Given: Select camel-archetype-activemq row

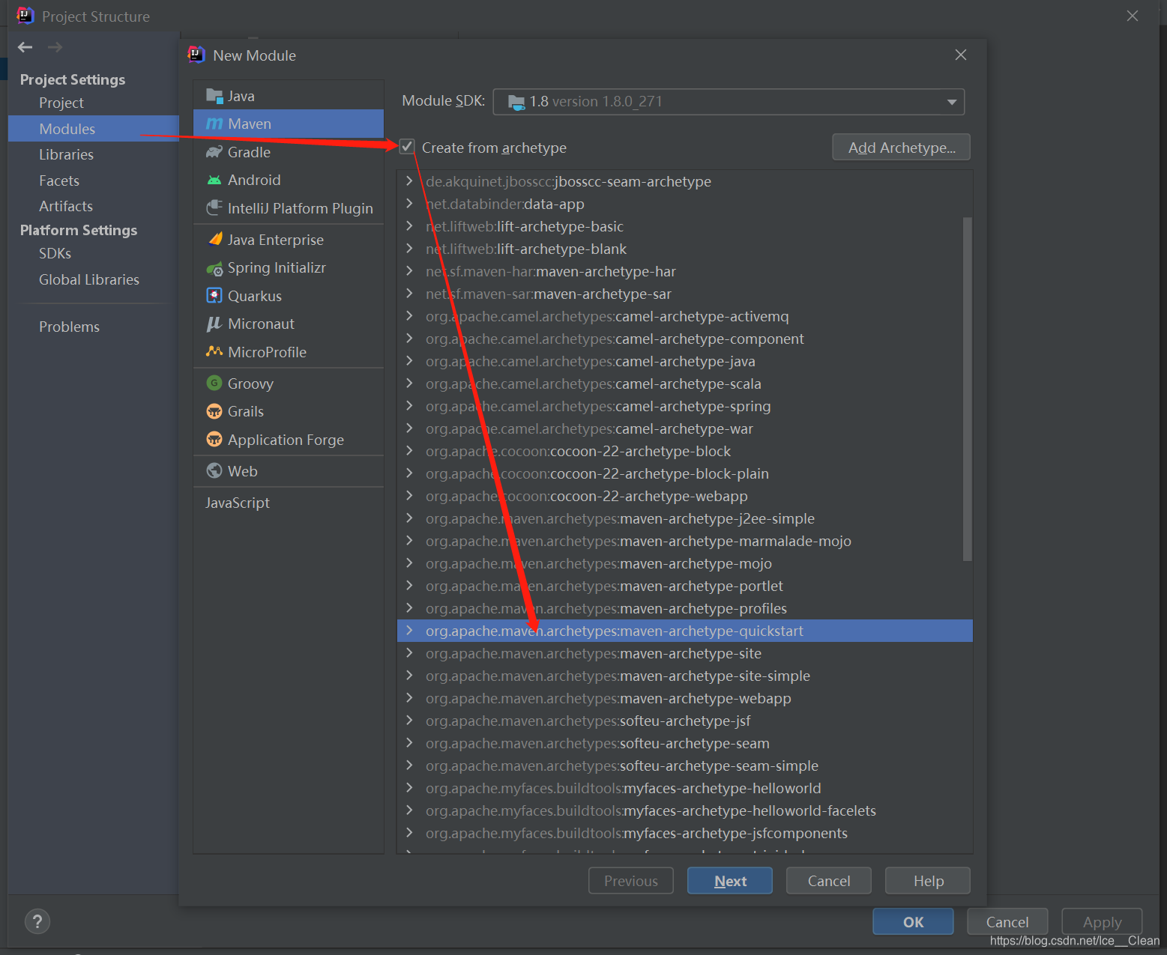Looking at the screenshot, I should 684,316.
